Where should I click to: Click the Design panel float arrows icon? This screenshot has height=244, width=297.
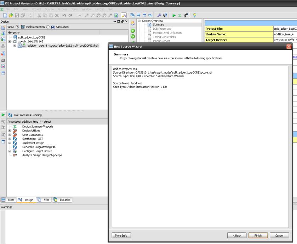click(x=115, y=21)
